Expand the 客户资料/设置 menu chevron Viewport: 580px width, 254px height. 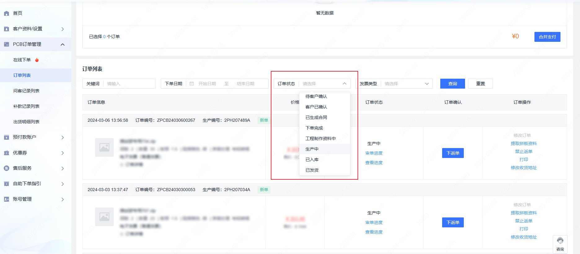coord(63,29)
